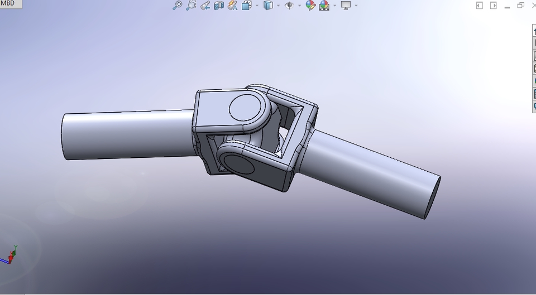The image size is (536, 295).
Task: Select the Zoom to Area tool
Action: pyautogui.click(x=191, y=6)
